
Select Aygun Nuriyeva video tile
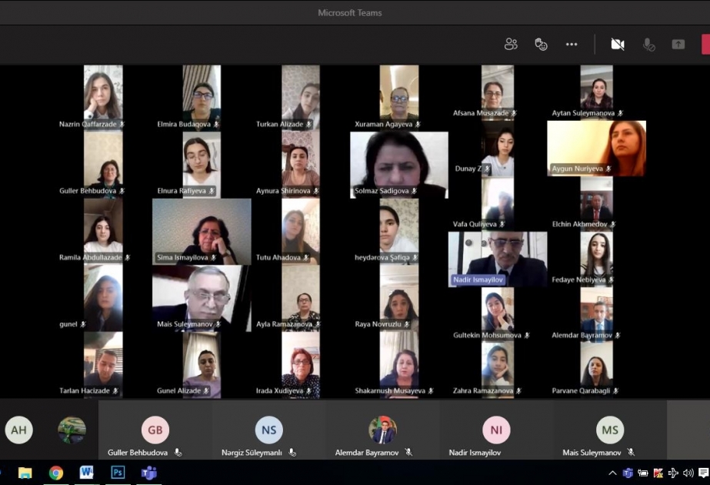pyautogui.click(x=597, y=149)
